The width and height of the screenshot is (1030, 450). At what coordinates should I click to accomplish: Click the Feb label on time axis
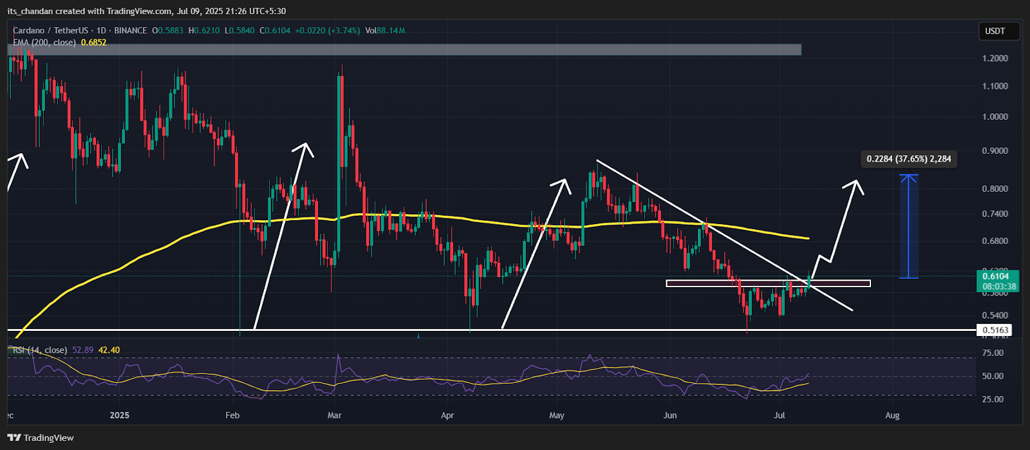[x=232, y=415]
